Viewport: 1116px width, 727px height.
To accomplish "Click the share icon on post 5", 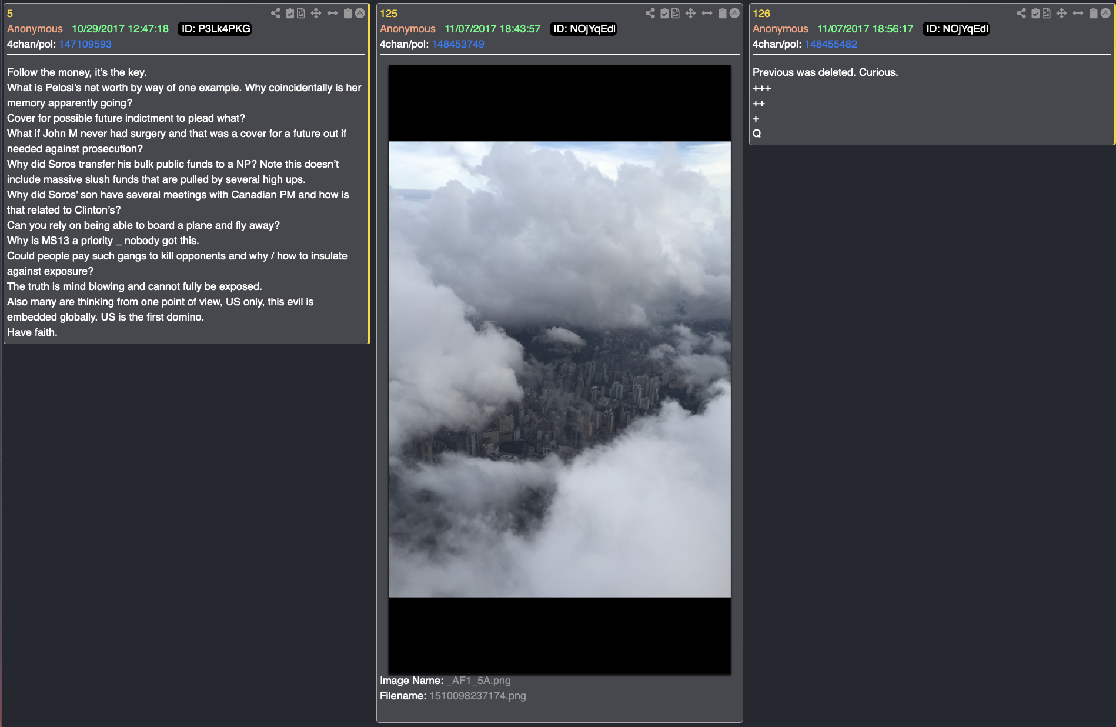I will coord(276,13).
